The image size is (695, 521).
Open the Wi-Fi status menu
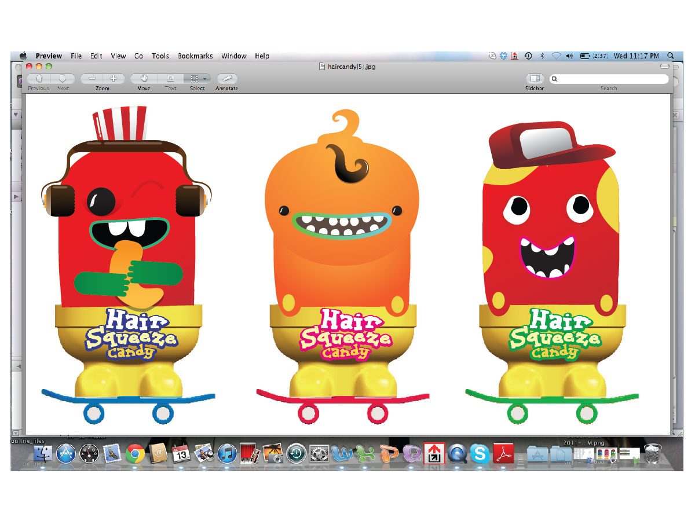(x=556, y=56)
